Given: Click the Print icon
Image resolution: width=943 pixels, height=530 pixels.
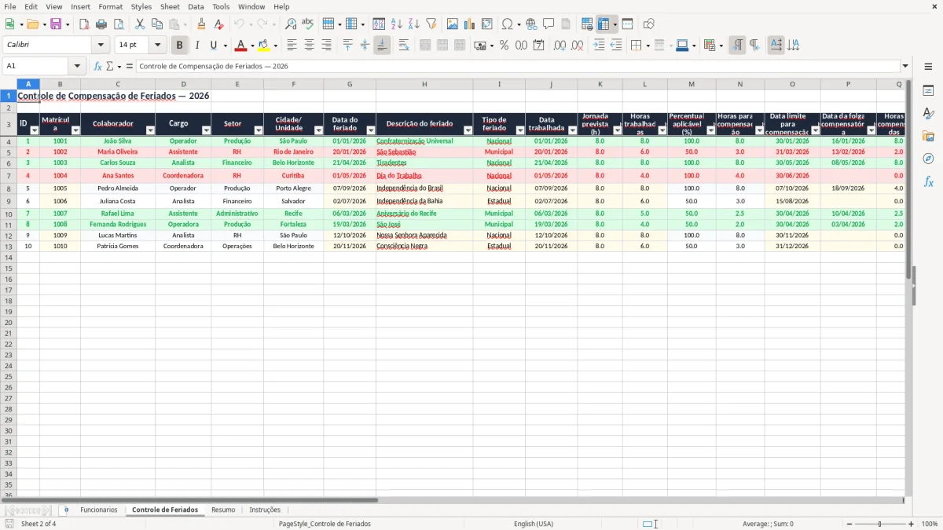Looking at the screenshot, I should point(101,24).
